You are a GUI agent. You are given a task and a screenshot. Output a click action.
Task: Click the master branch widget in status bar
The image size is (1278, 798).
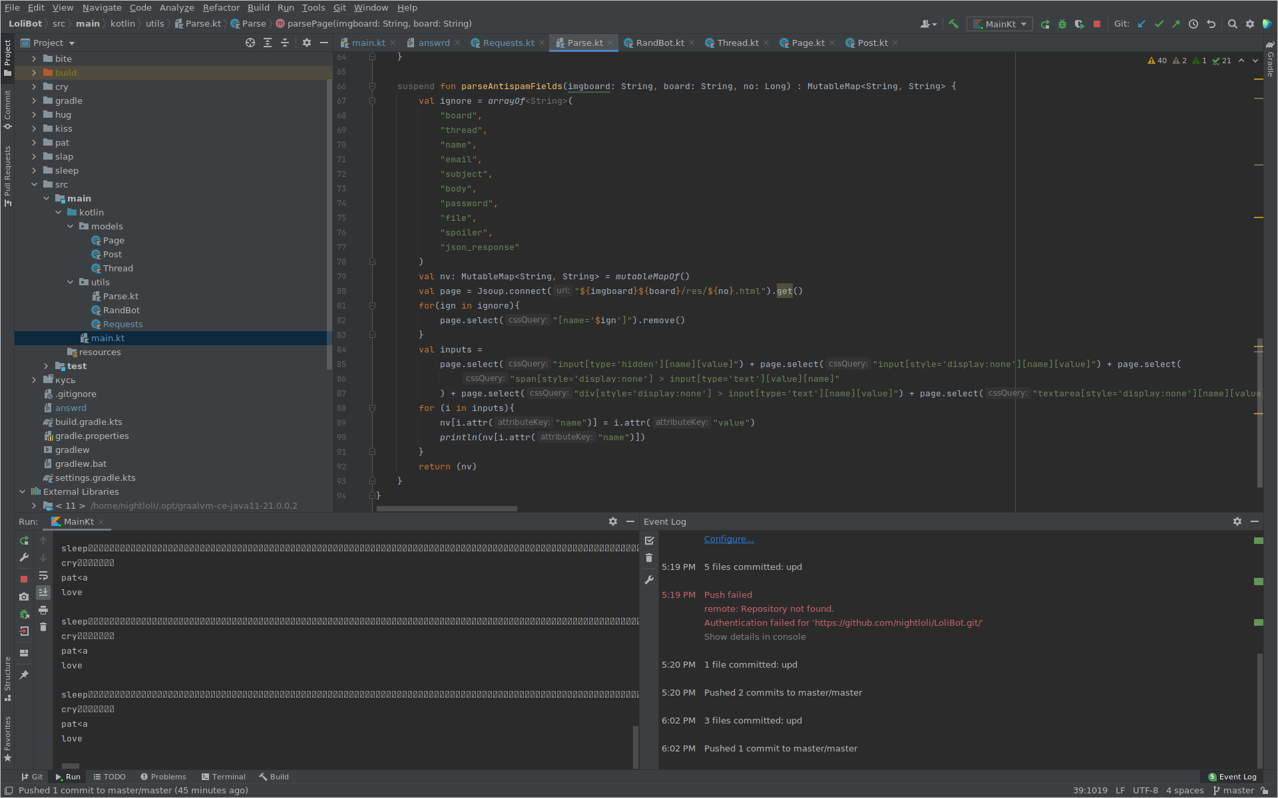(x=1233, y=790)
